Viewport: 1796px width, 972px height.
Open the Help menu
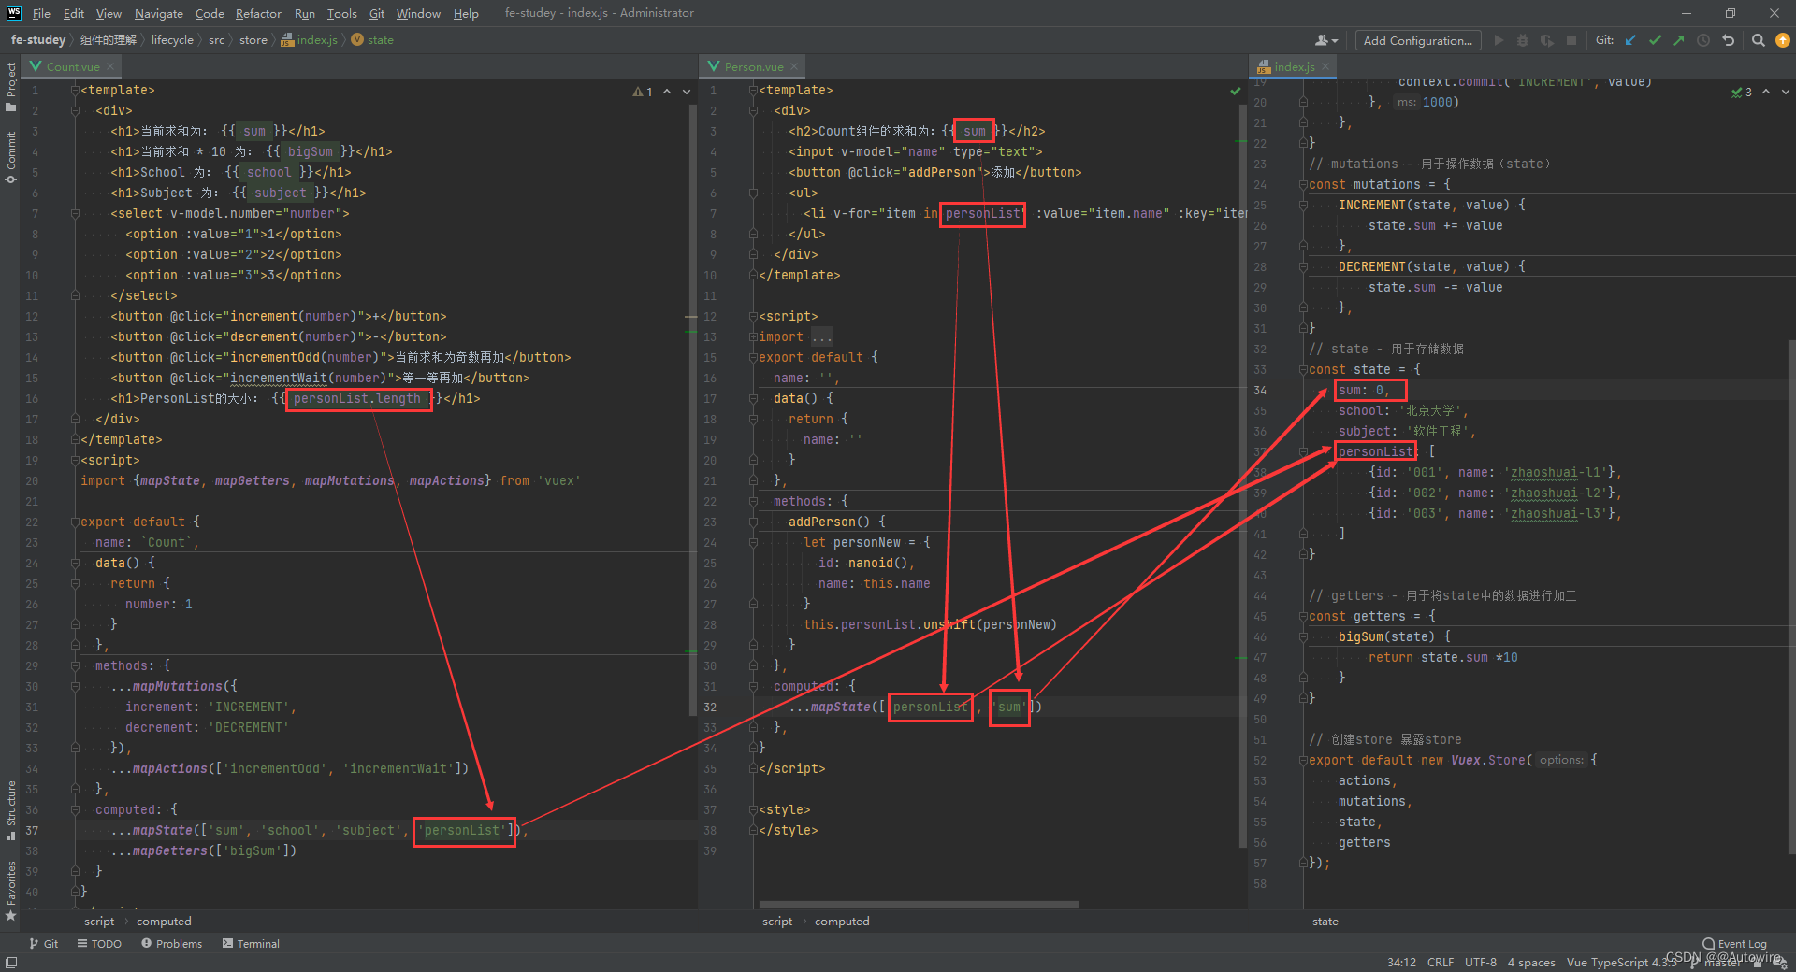tap(466, 13)
